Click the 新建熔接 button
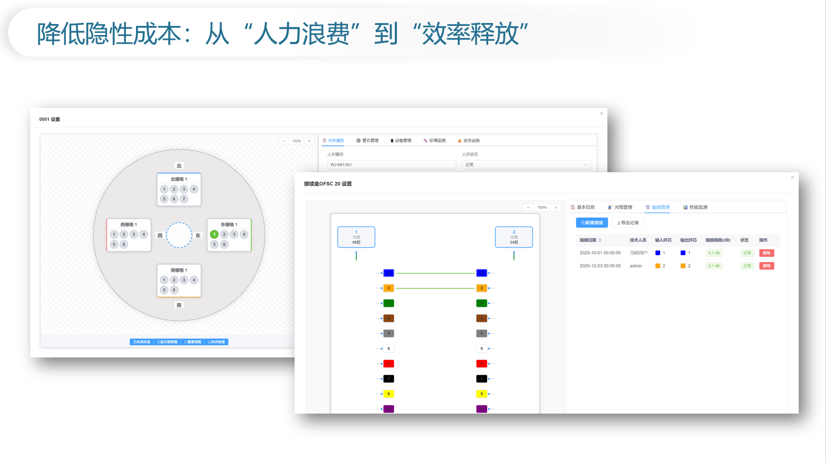This screenshot has width=826, height=463. 592,223
